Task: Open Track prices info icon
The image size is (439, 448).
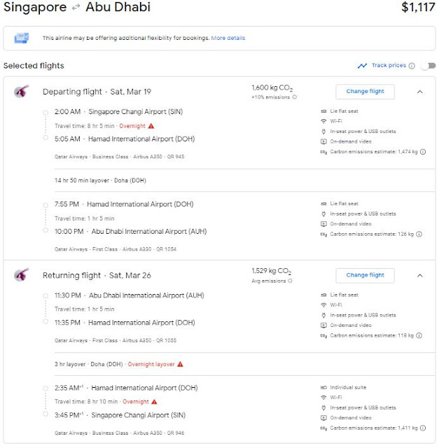Action: 412,66
